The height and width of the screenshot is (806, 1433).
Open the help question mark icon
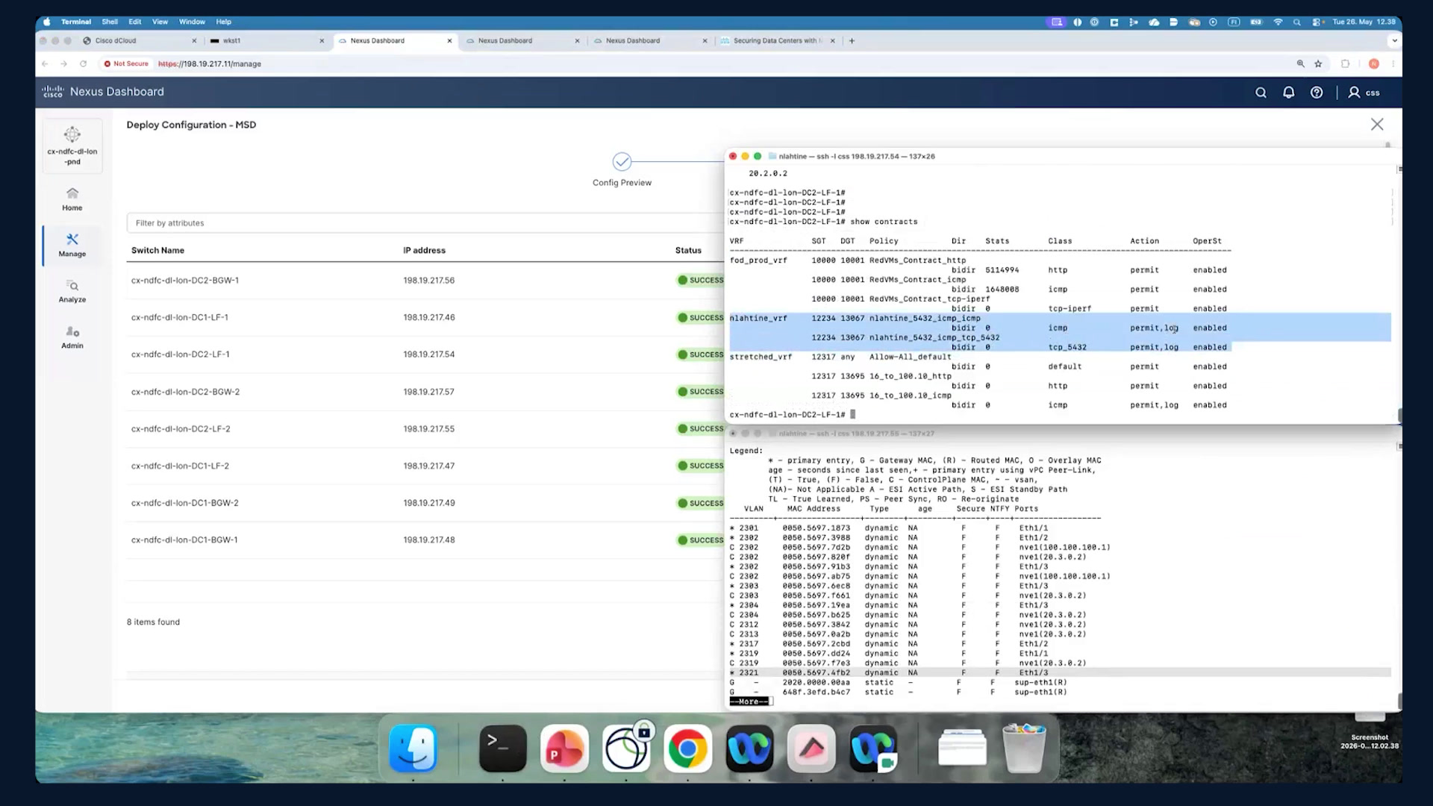1317,93
